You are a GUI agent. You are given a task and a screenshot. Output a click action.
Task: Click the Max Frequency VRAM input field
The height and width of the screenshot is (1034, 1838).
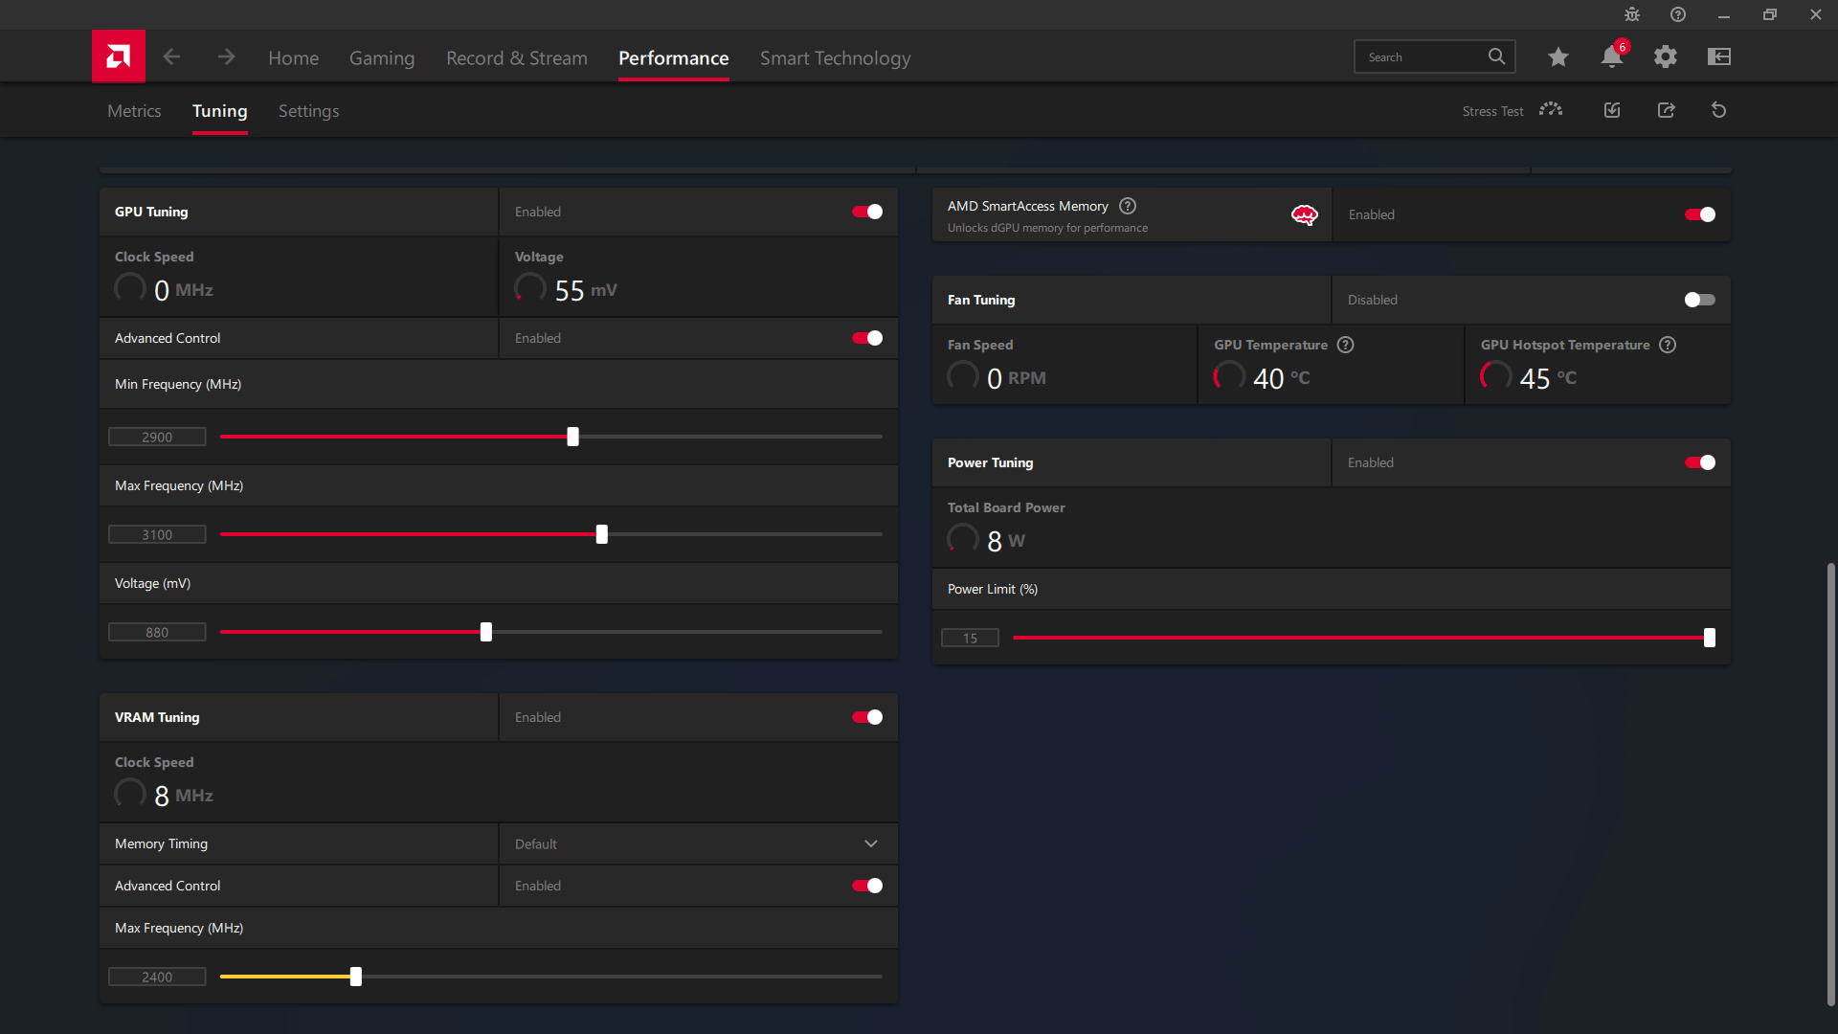157,976
